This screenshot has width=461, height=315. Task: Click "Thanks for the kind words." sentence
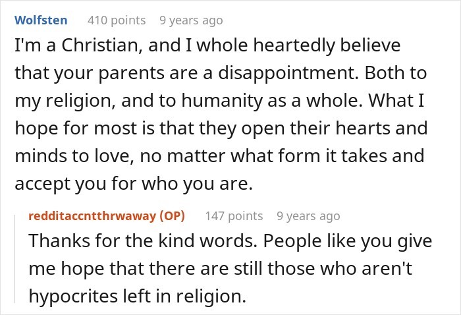143,241
